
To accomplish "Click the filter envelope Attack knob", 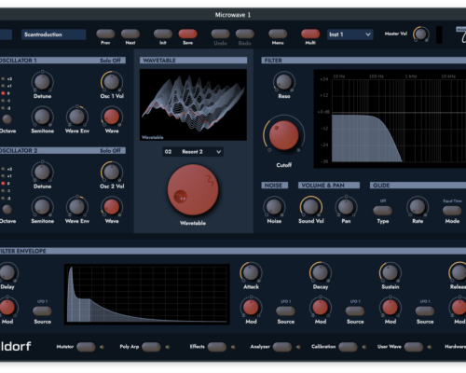I will (x=251, y=272).
